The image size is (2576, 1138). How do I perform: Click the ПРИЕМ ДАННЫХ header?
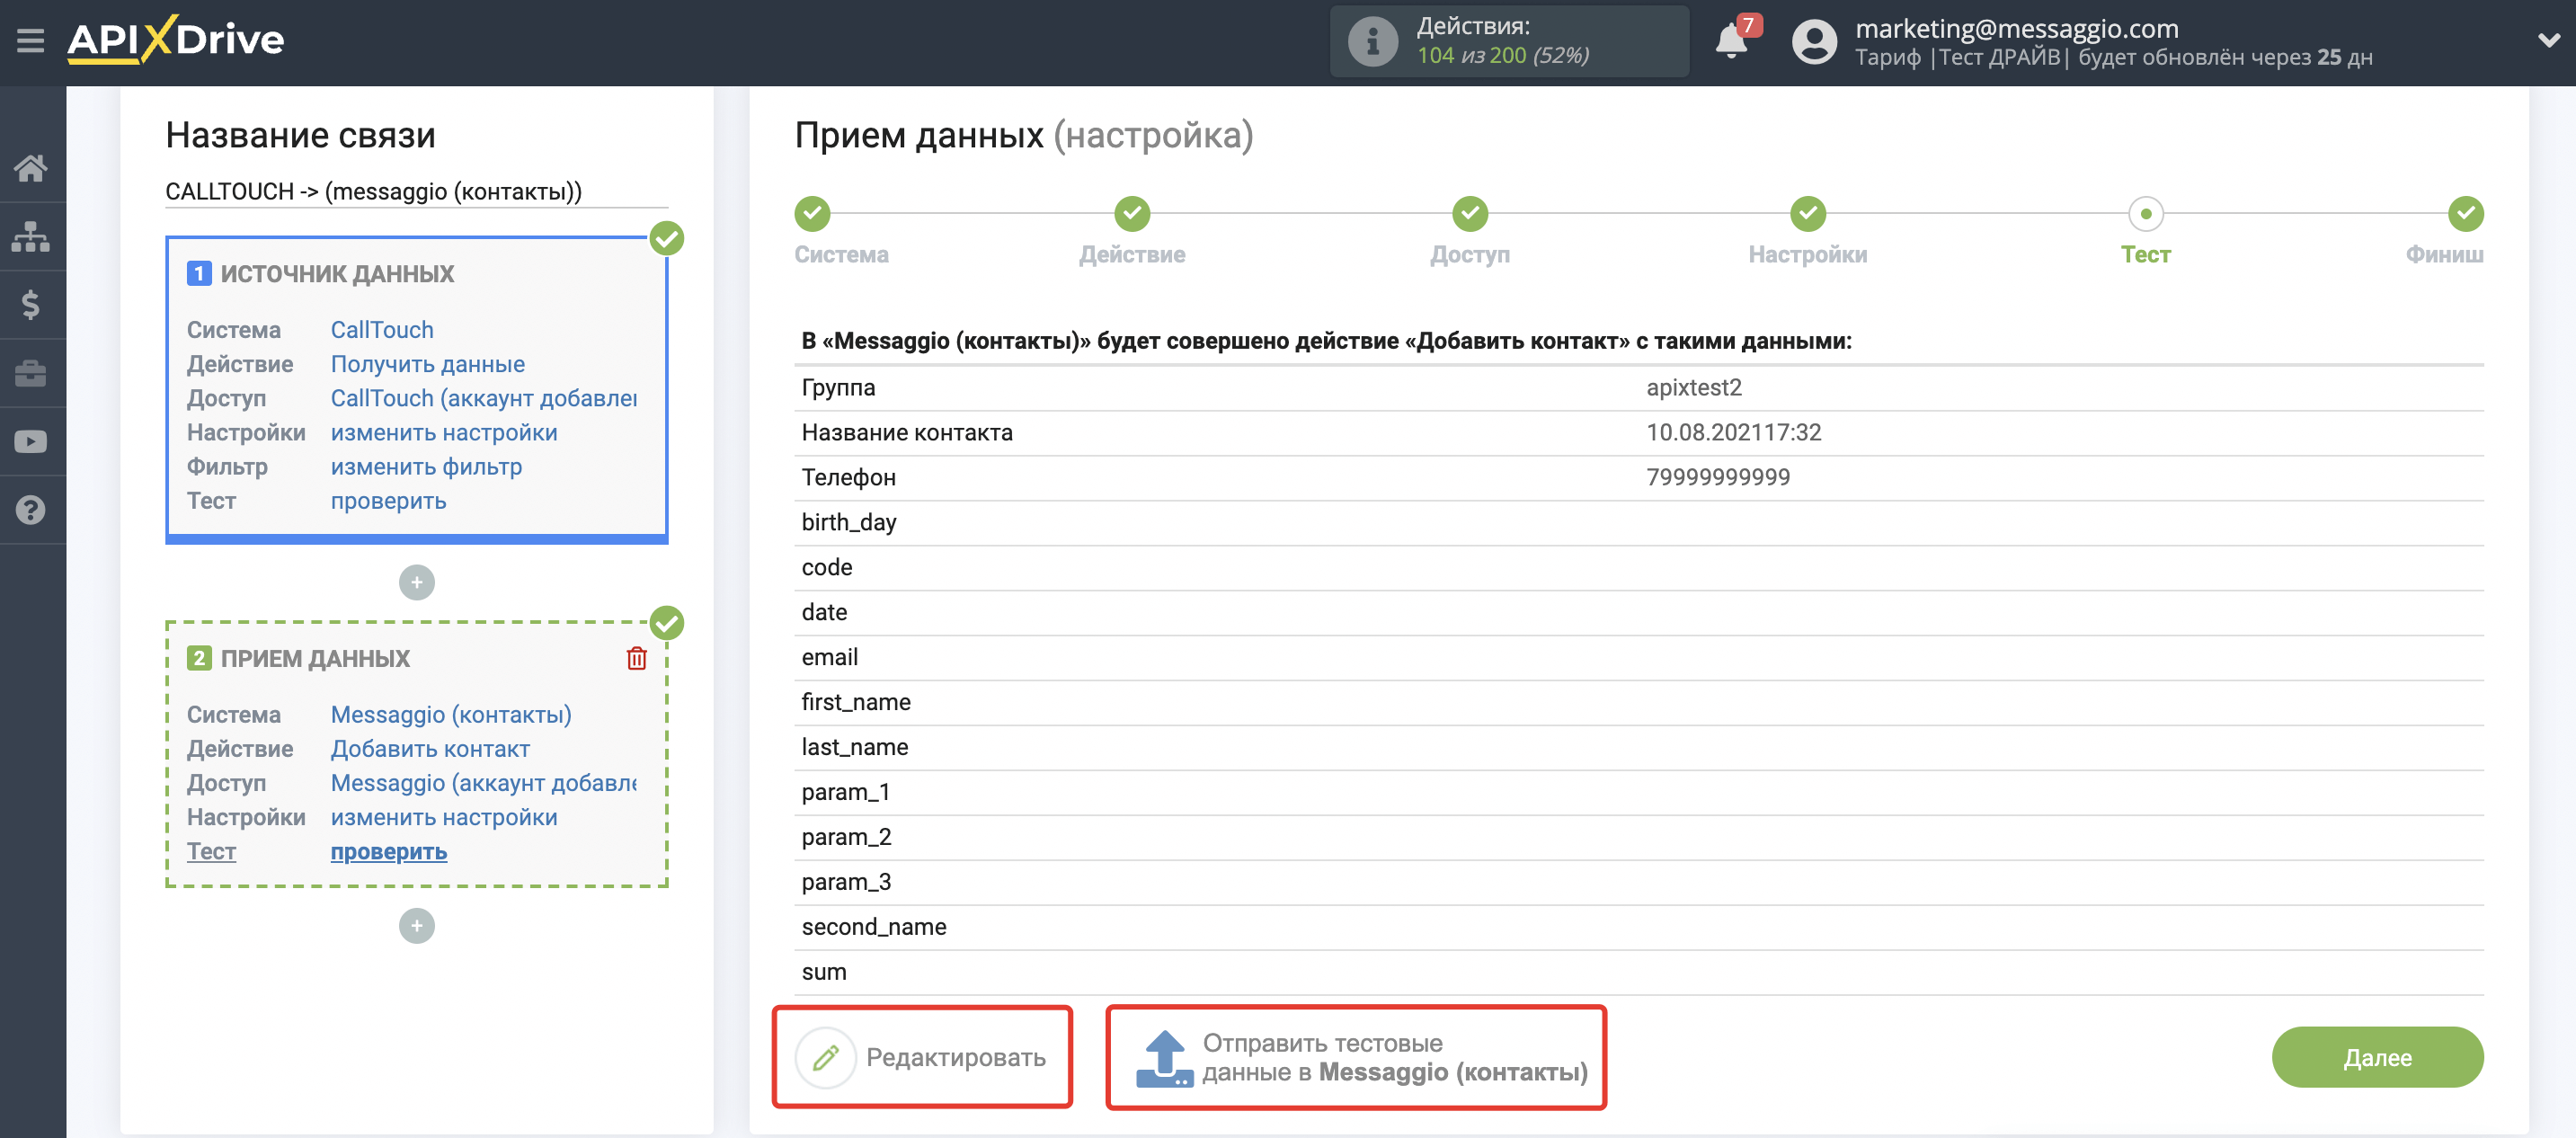pyautogui.click(x=315, y=659)
